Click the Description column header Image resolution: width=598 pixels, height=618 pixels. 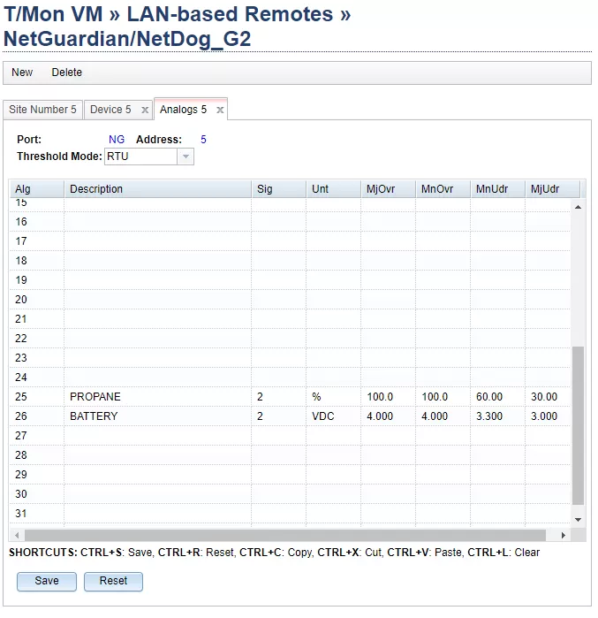[x=156, y=189]
